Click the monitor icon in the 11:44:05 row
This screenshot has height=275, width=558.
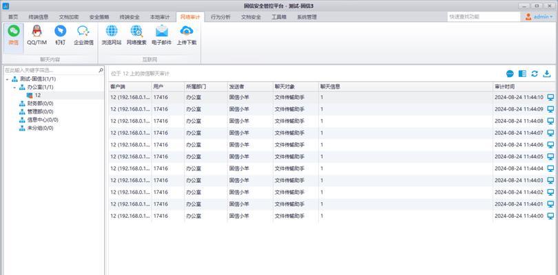tap(550, 156)
